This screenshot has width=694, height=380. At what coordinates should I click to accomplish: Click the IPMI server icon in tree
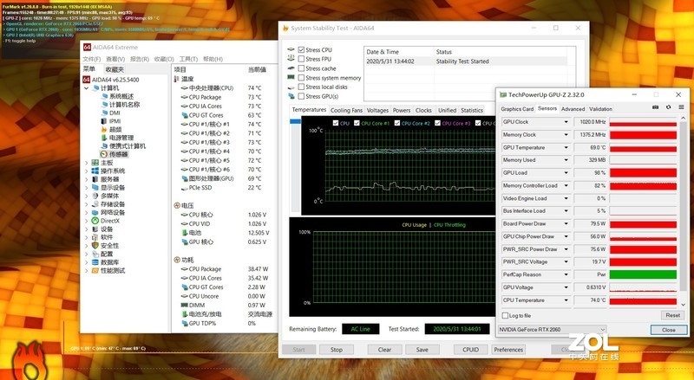[x=104, y=121]
